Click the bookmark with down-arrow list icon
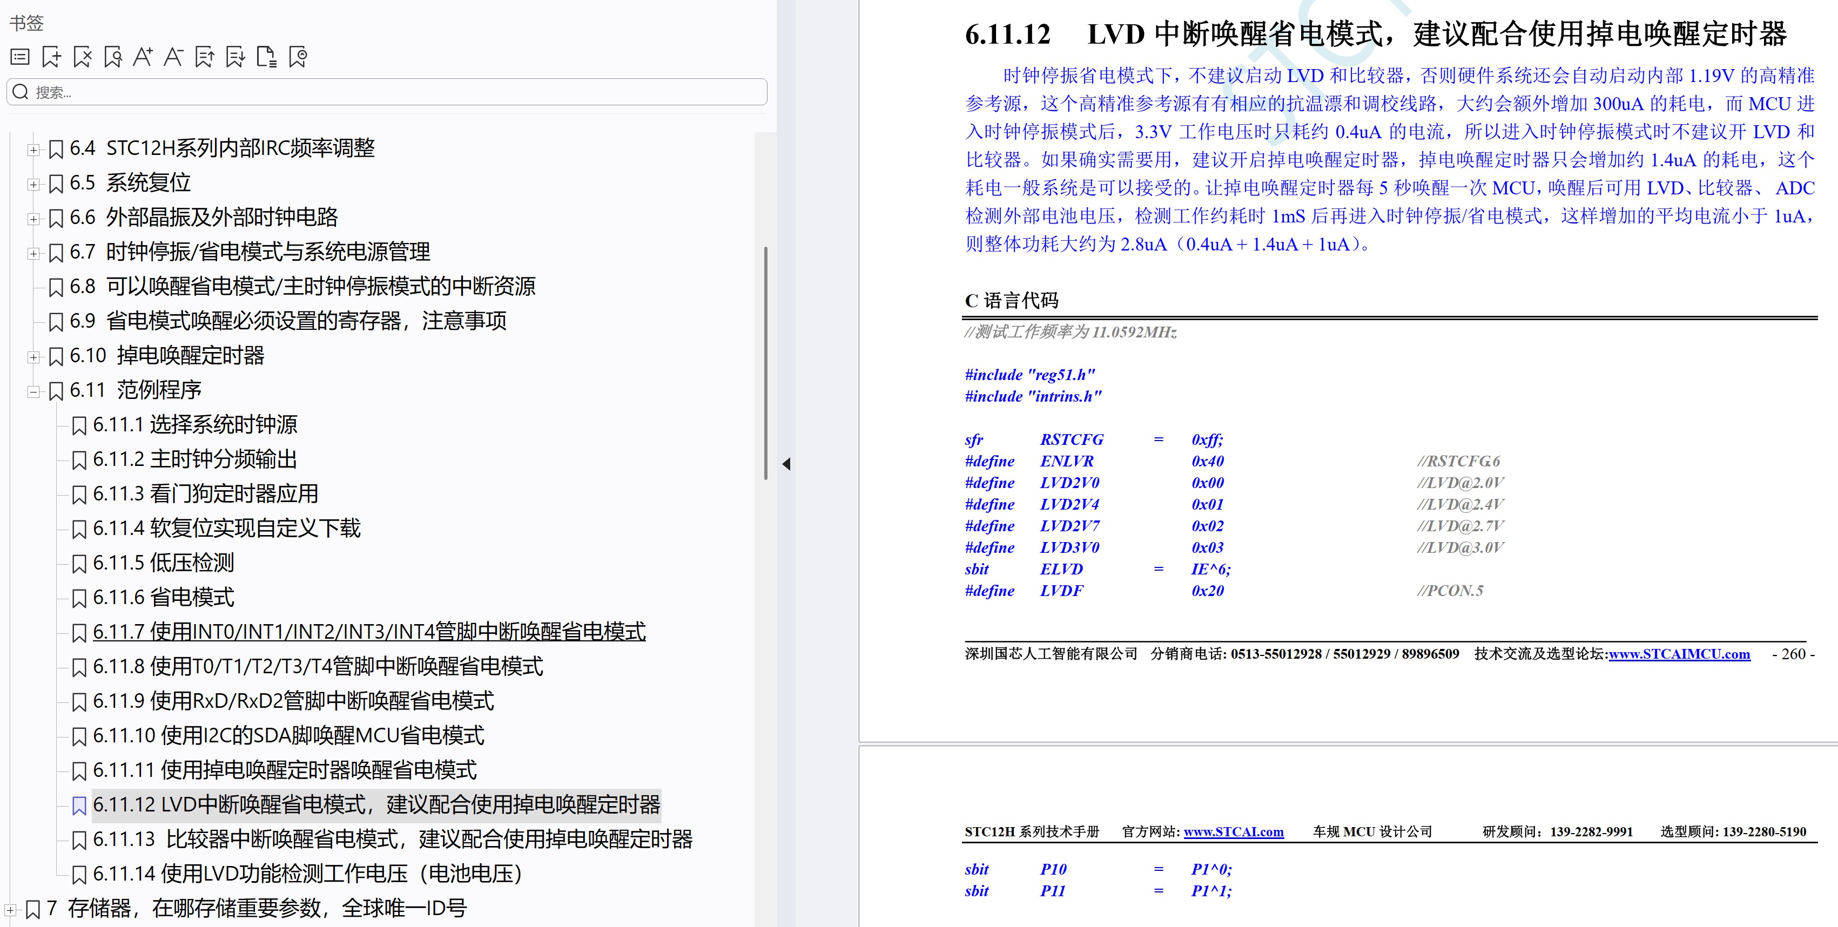This screenshot has height=927, width=1838. click(x=235, y=56)
